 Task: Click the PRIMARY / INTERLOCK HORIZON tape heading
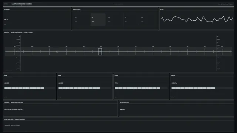pos(18,33)
